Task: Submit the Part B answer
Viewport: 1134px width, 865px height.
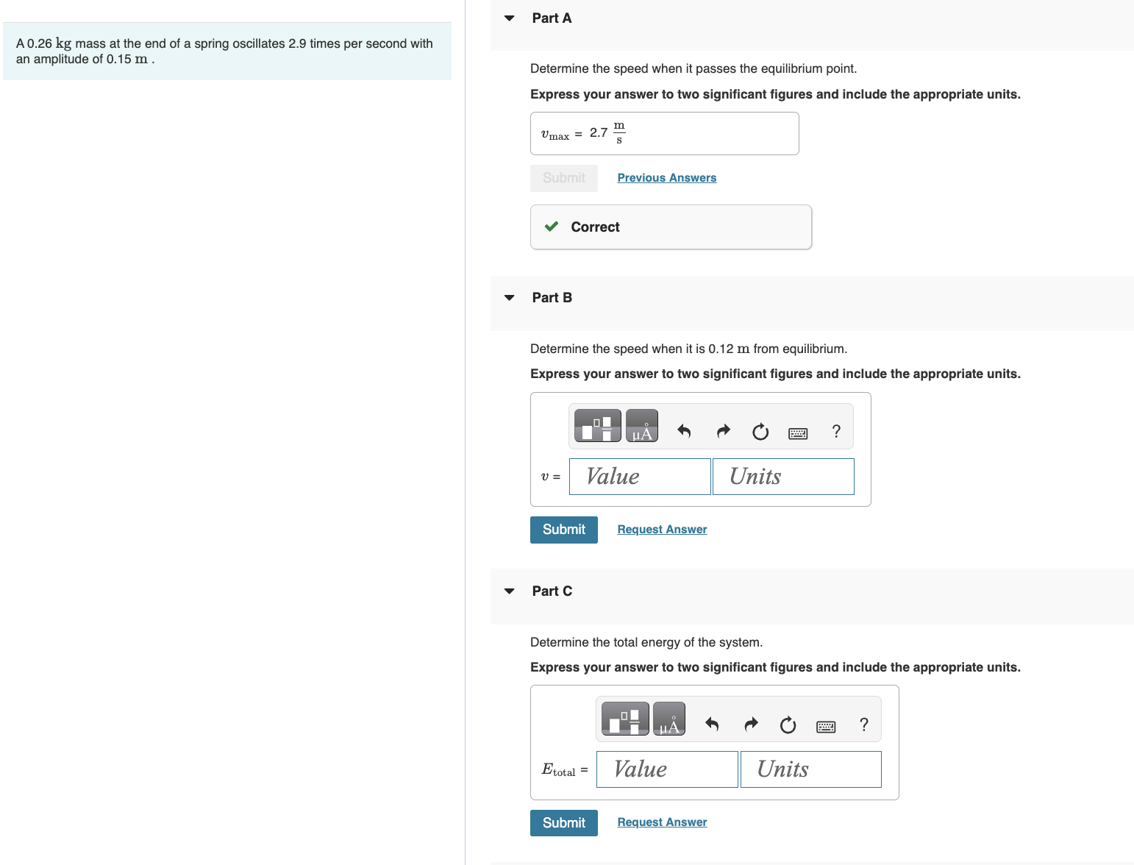Action: (x=563, y=530)
